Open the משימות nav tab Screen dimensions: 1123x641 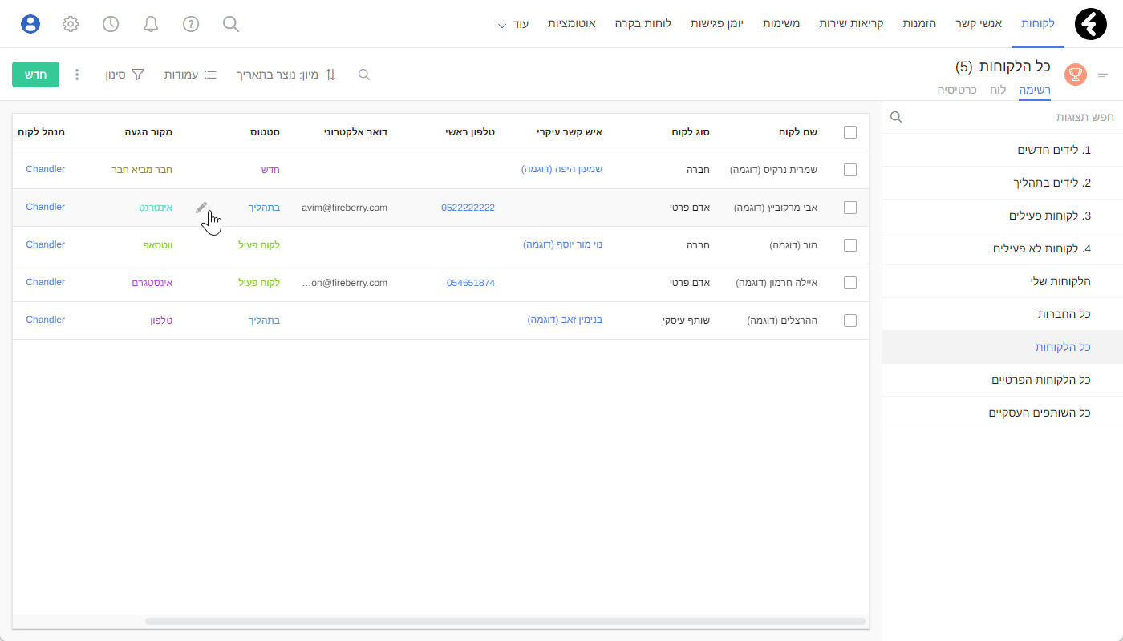pos(780,24)
